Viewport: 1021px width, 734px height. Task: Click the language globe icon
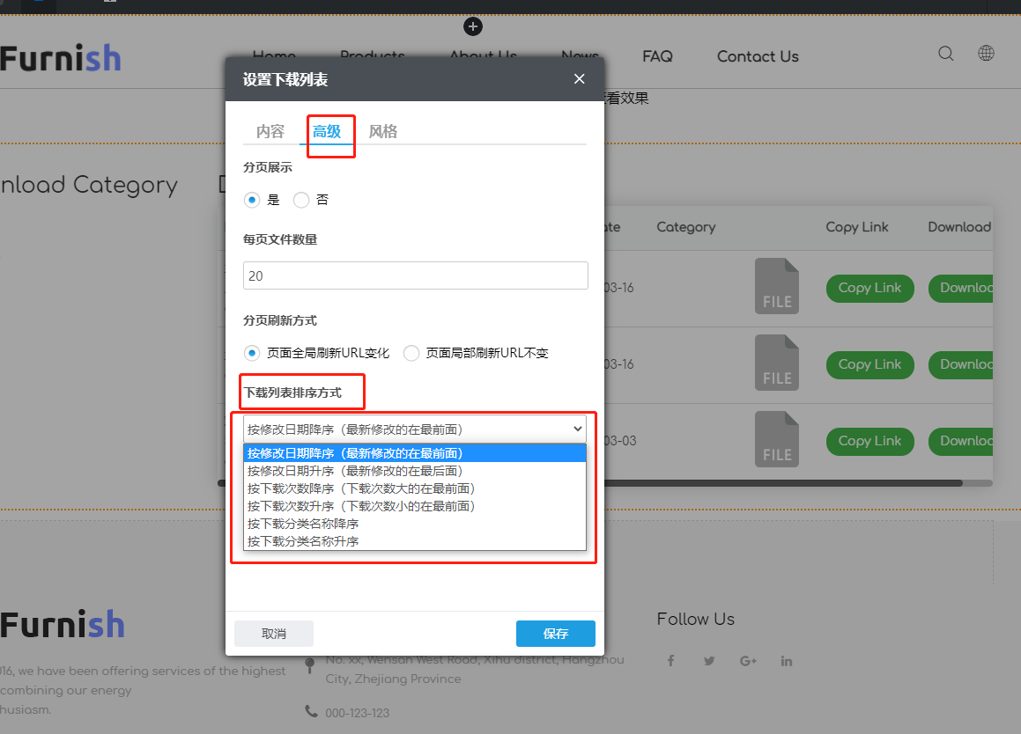click(x=986, y=53)
